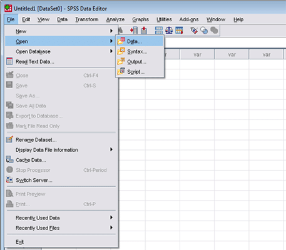This screenshot has width=286, height=250.
Task: Open the Transform menu
Action: tap(87, 19)
